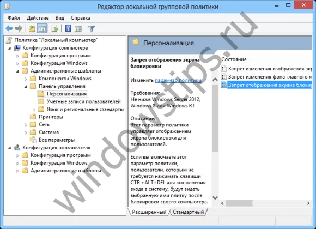Expand the Сеть node
Viewport: 316px width, 229px height.
coord(26,125)
